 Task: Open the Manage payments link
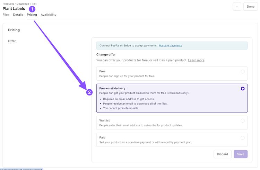(170, 46)
